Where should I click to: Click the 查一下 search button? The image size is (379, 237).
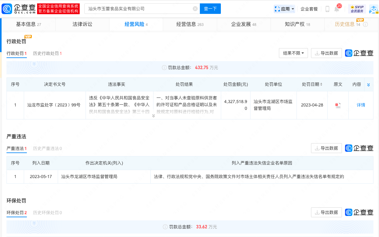[x=210, y=9]
